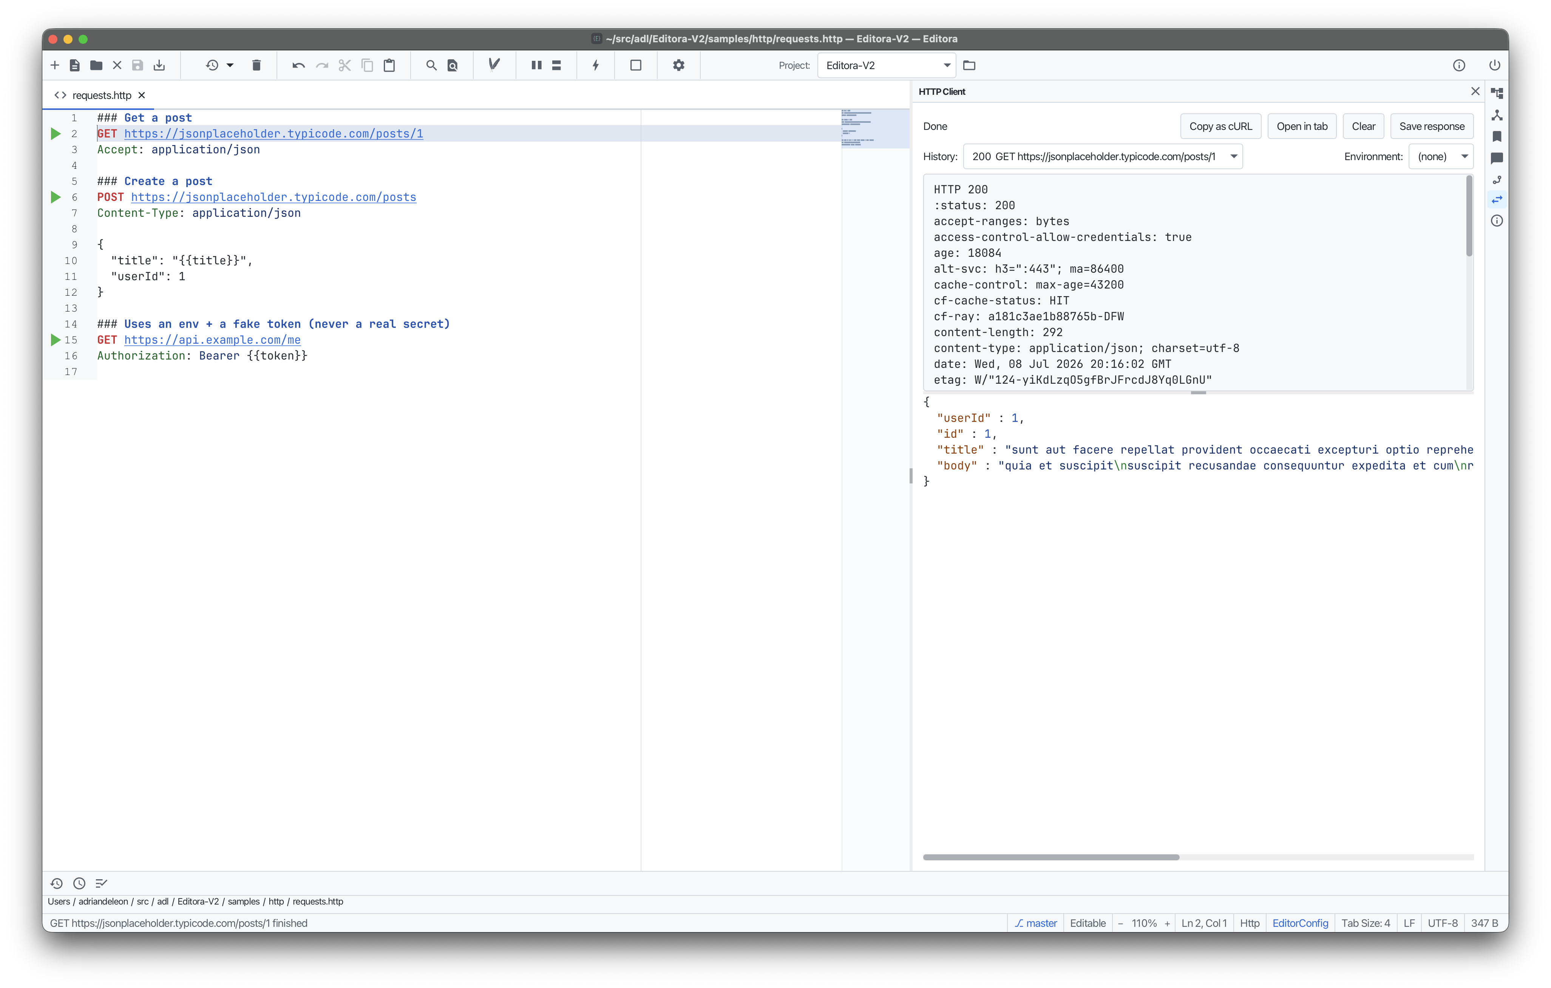
Task: Click the EditorConfig status link
Action: click(x=1300, y=923)
